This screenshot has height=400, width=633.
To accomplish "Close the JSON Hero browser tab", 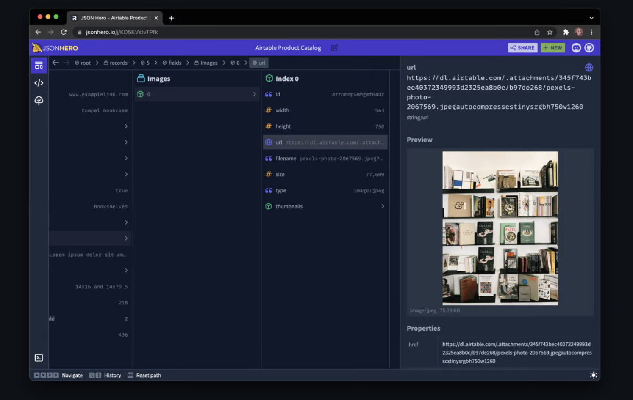I will click(156, 18).
